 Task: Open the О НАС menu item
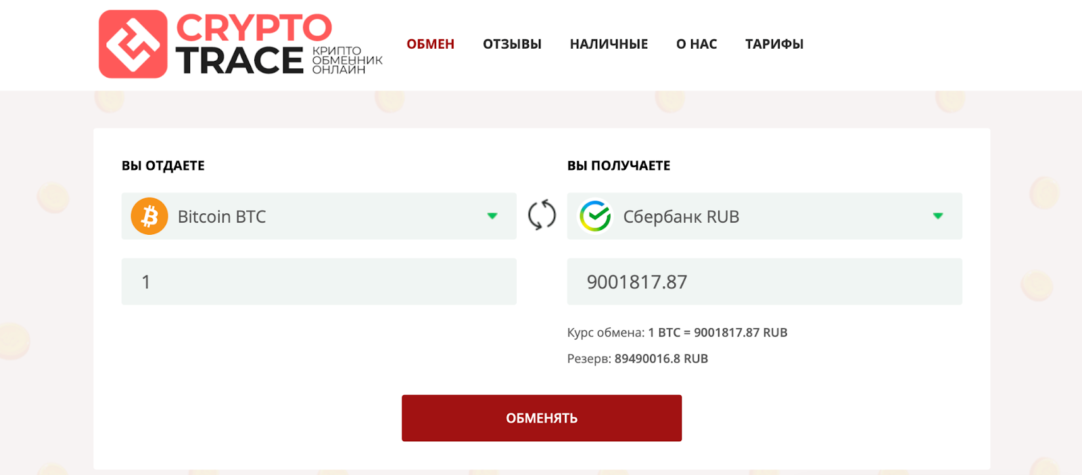coord(697,44)
